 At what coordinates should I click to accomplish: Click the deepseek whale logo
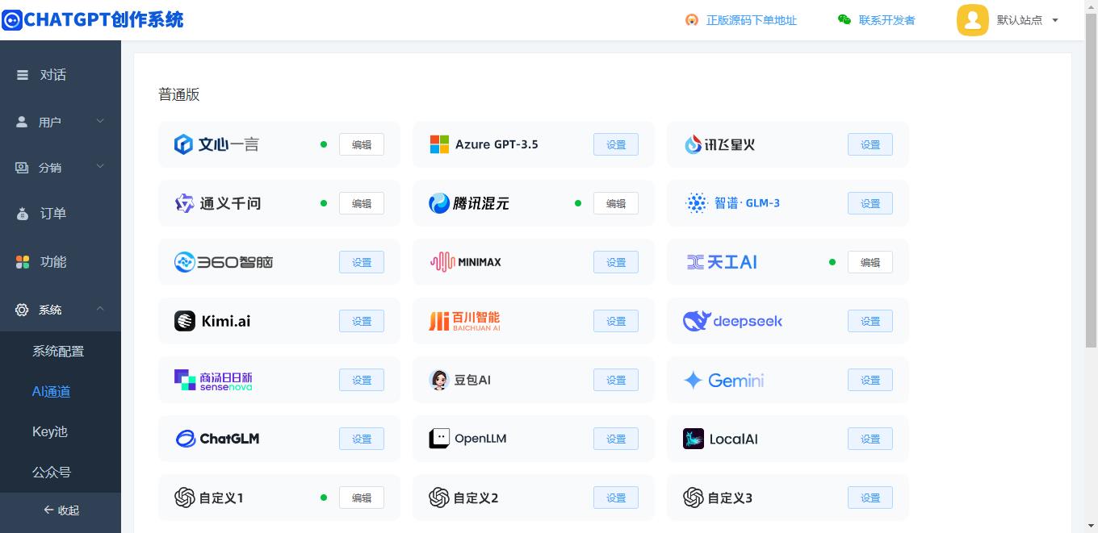click(696, 321)
